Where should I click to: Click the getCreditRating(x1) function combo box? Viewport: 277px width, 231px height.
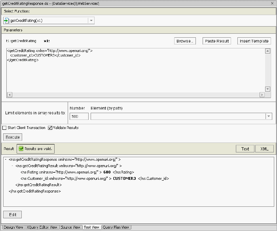point(49,21)
